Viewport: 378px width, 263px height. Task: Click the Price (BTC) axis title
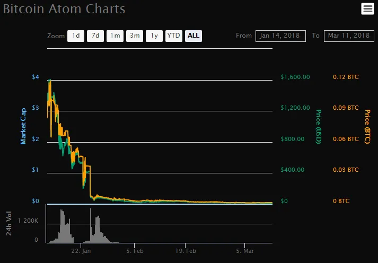point(367,126)
